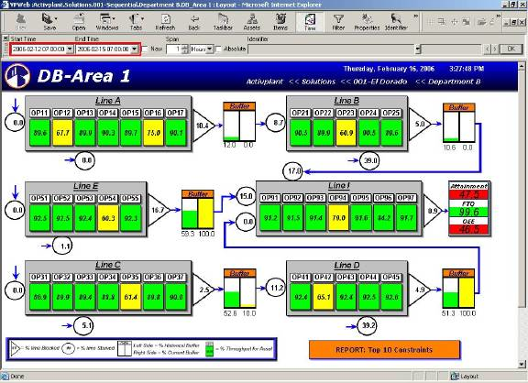Click the Line E blocked triangle 16.7
Image resolution: width=528 pixels, height=383 pixels.
(x=159, y=210)
